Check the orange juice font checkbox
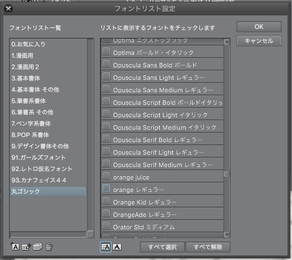Image resolution: width=292 pixels, height=260 pixels. [106, 176]
